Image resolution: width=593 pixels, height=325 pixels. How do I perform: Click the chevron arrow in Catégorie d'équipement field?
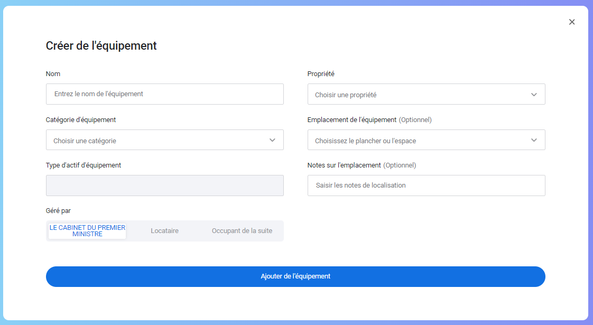pyautogui.click(x=272, y=141)
